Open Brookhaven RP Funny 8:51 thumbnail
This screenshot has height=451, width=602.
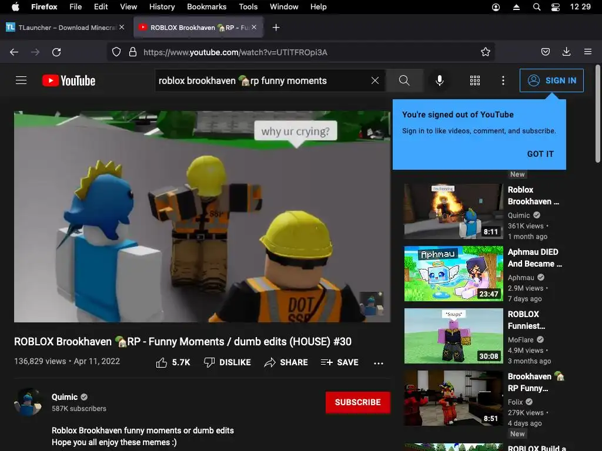click(453, 398)
